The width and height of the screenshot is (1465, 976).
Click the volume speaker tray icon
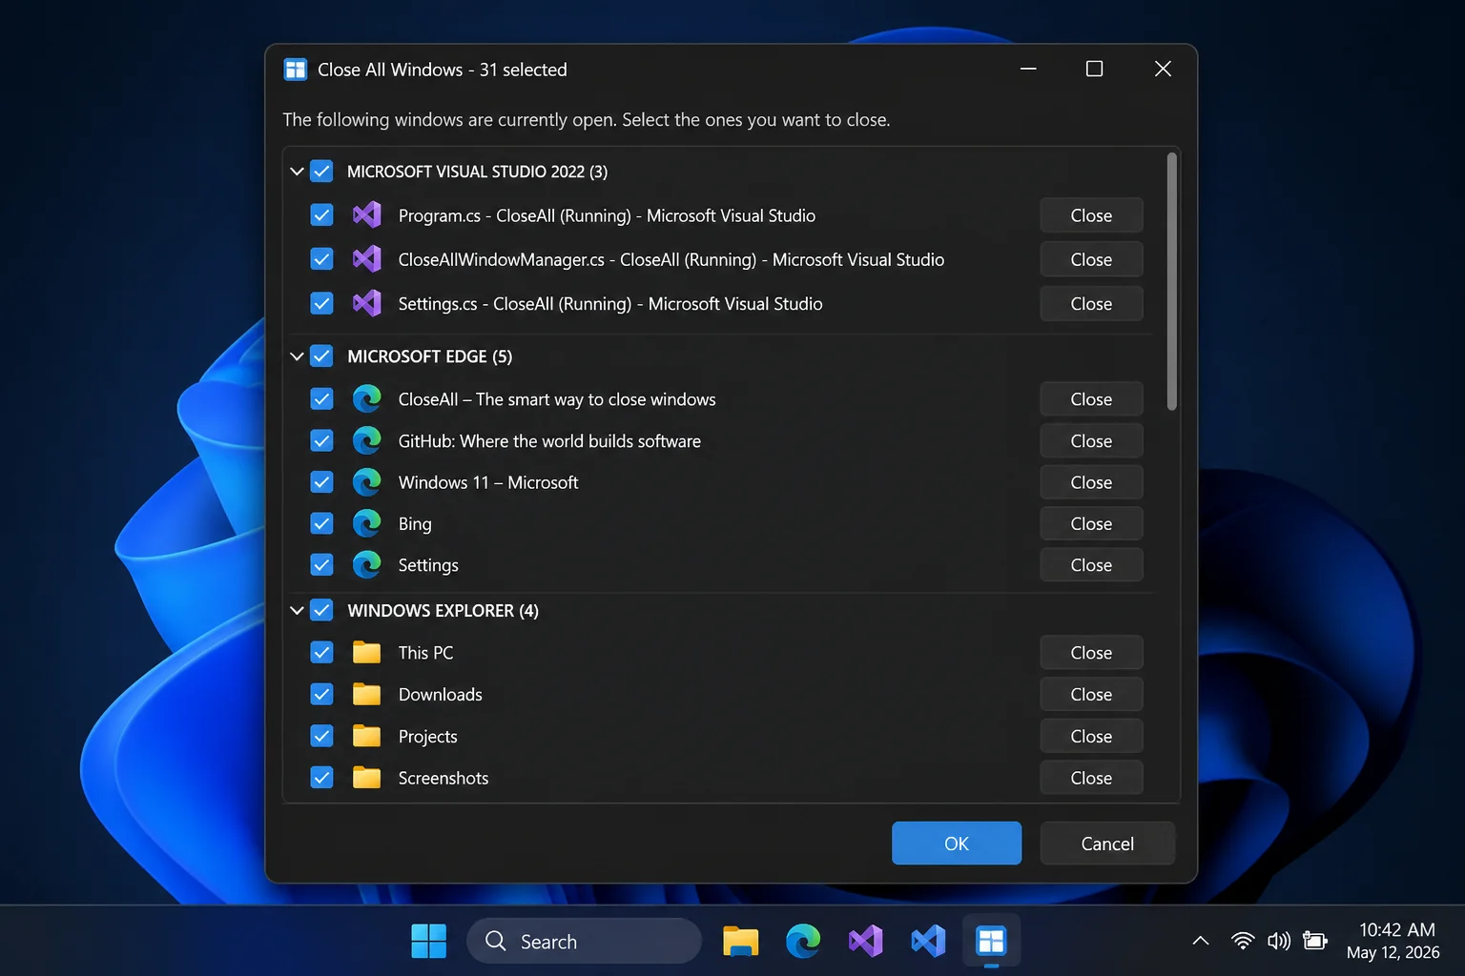(x=1279, y=941)
